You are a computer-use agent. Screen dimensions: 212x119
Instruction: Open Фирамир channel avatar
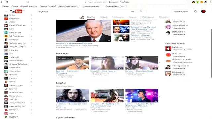(x=168, y=73)
